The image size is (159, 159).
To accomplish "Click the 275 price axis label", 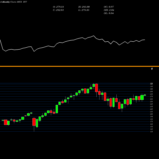I will [x=151, y=96].
